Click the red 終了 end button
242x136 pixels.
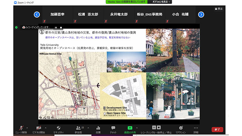(217, 130)
